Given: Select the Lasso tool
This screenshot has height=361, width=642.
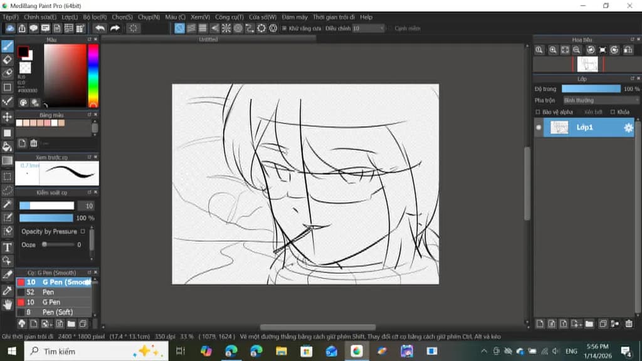Looking at the screenshot, I should click(8, 191).
